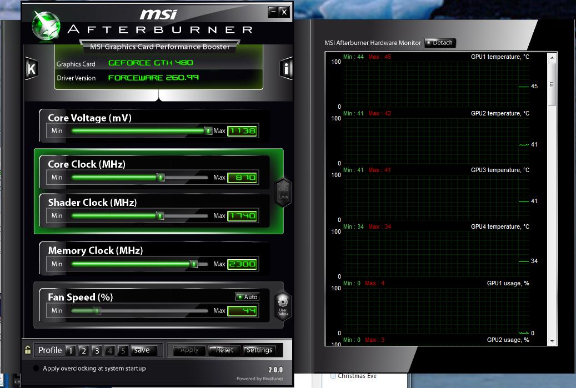Image resolution: width=576 pixels, height=388 pixels.
Task: Click the Memory Clock value field 2300
Action: pos(242,264)
